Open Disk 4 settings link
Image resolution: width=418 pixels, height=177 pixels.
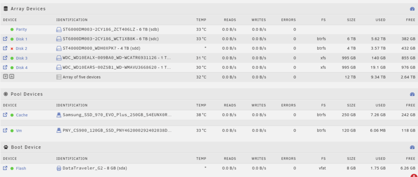(x=22, y=68)
